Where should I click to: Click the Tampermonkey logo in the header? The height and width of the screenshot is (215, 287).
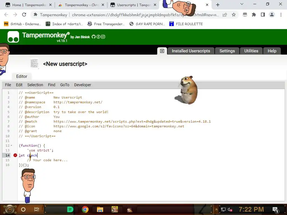point(13,37)
